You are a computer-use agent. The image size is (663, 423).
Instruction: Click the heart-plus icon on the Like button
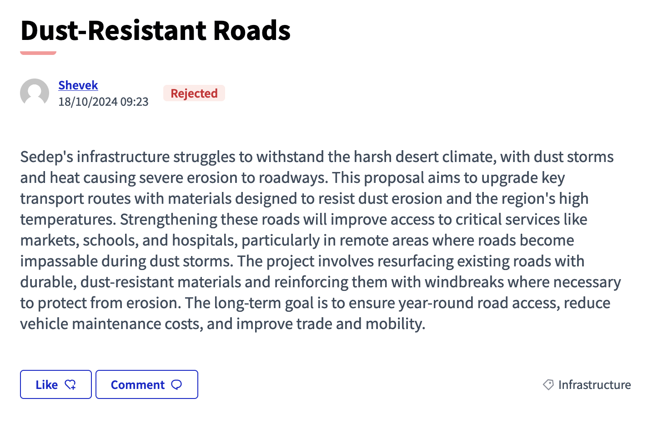click(70, 384)
